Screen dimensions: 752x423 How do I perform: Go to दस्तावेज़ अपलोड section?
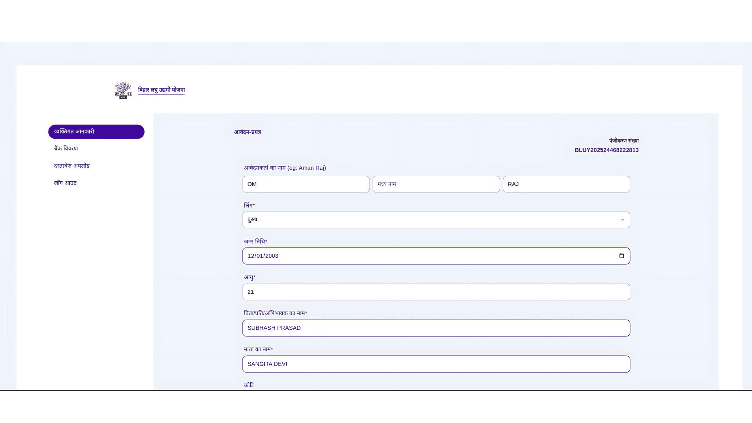72,166
